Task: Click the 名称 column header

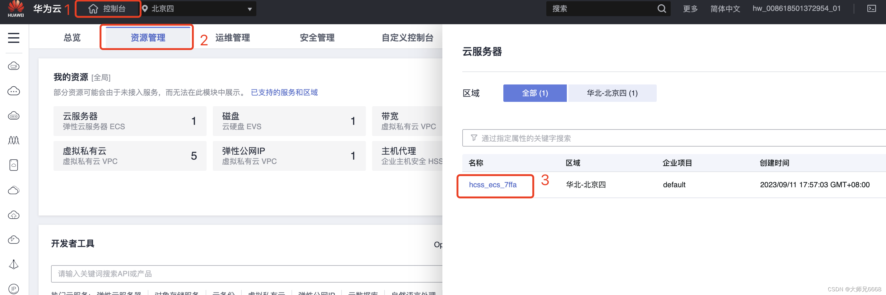Action: point(476,163)
